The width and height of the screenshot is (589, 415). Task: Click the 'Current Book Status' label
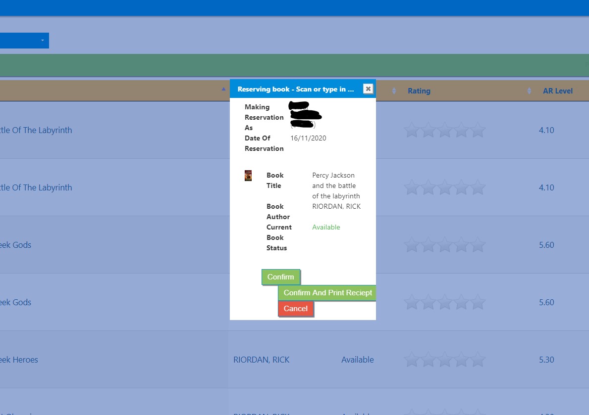click(279, 237)
